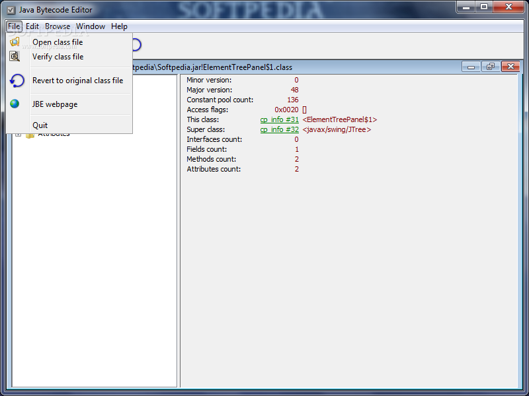
Task: Click the Interfaces count label
Action: [x=214, y=139]
